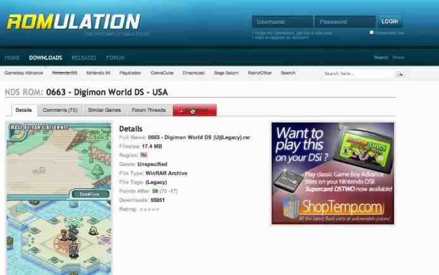Screen dimensions: 439x275
Task: Click the Romulation site logo
Action: (73, 21)
